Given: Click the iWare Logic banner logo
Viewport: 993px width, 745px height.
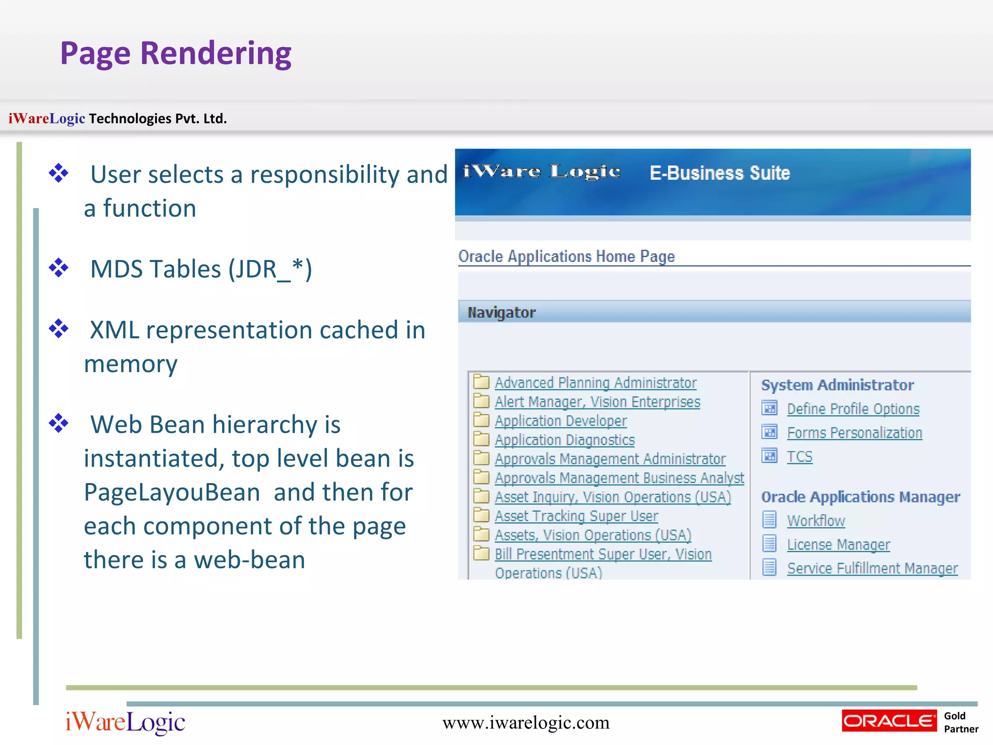Looking at the screenshot, I should tap(541, 171).
